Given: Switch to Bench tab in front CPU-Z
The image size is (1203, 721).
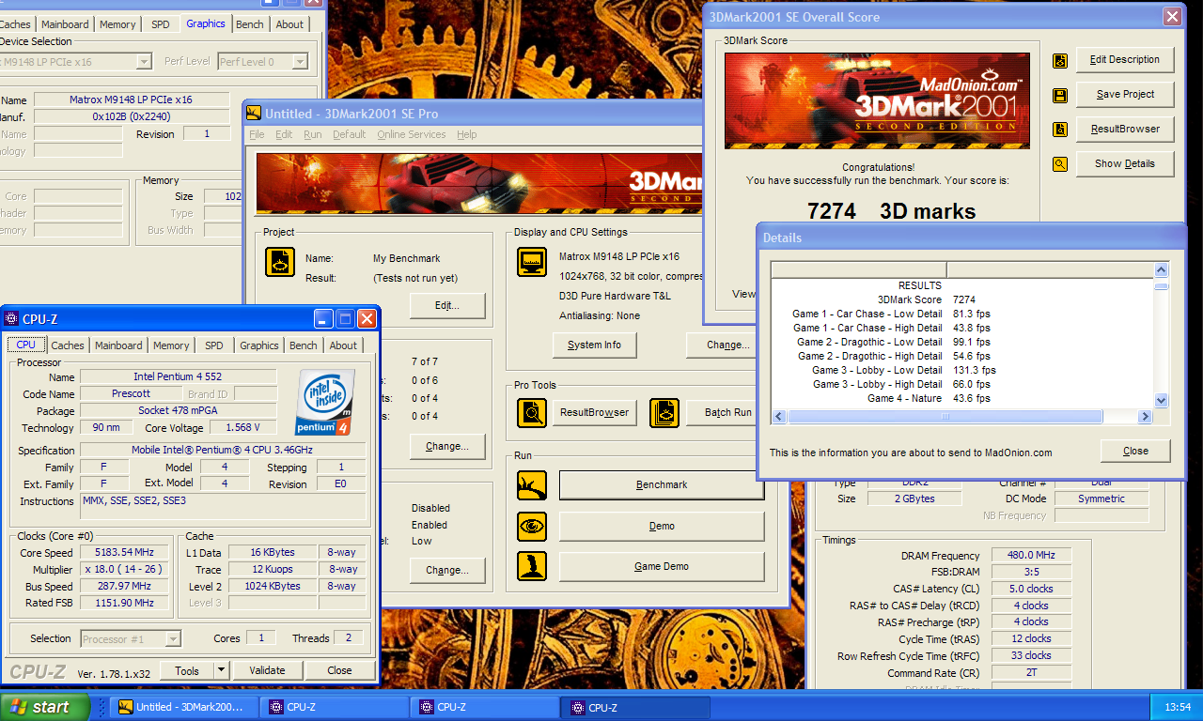Looking at the screenshot, I should coord(304,345).
